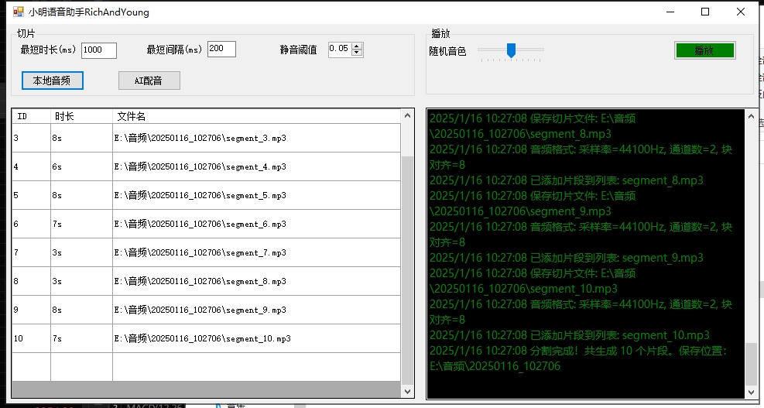The width and height of the screenshot is (764, 408).
Task: Click the 最短时长 input field
Action: click(x=98, y=50)
